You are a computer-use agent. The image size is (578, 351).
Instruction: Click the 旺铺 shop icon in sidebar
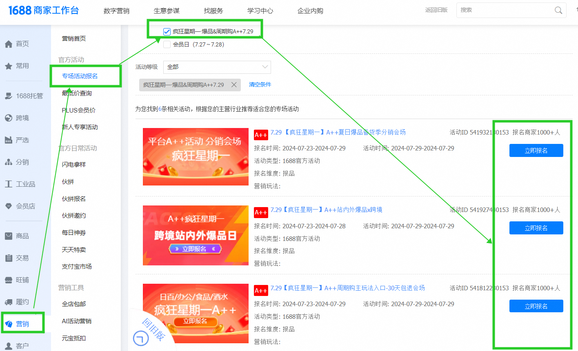[x=9, y=280]
